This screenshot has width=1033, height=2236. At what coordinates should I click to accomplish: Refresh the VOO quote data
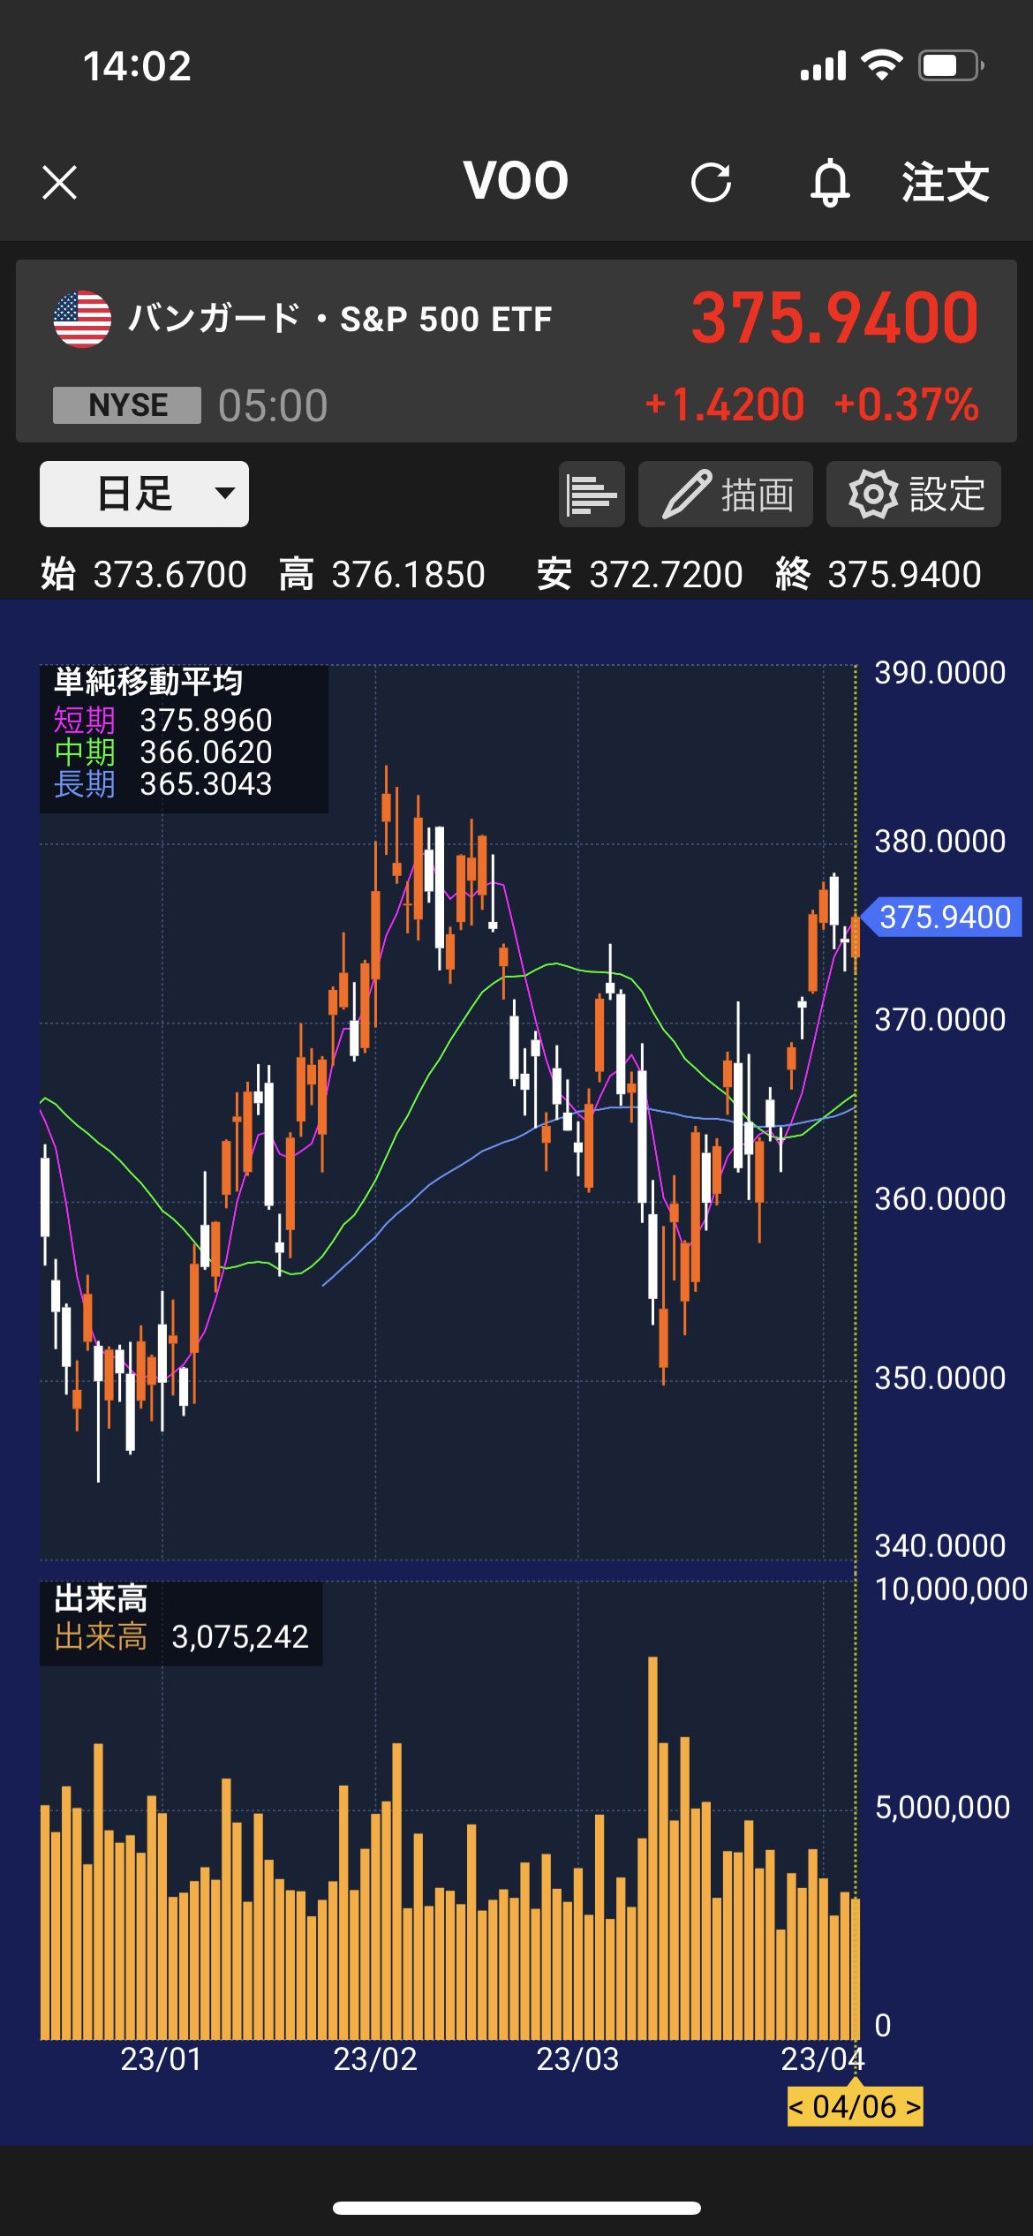tap(711, 183)
